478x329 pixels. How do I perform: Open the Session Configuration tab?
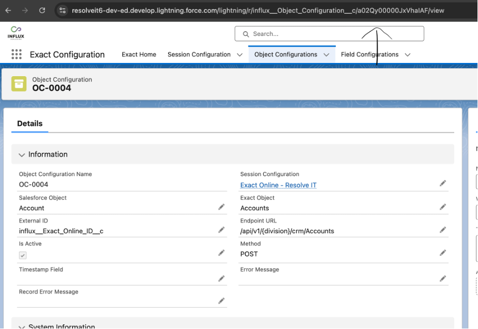[199, 54]
